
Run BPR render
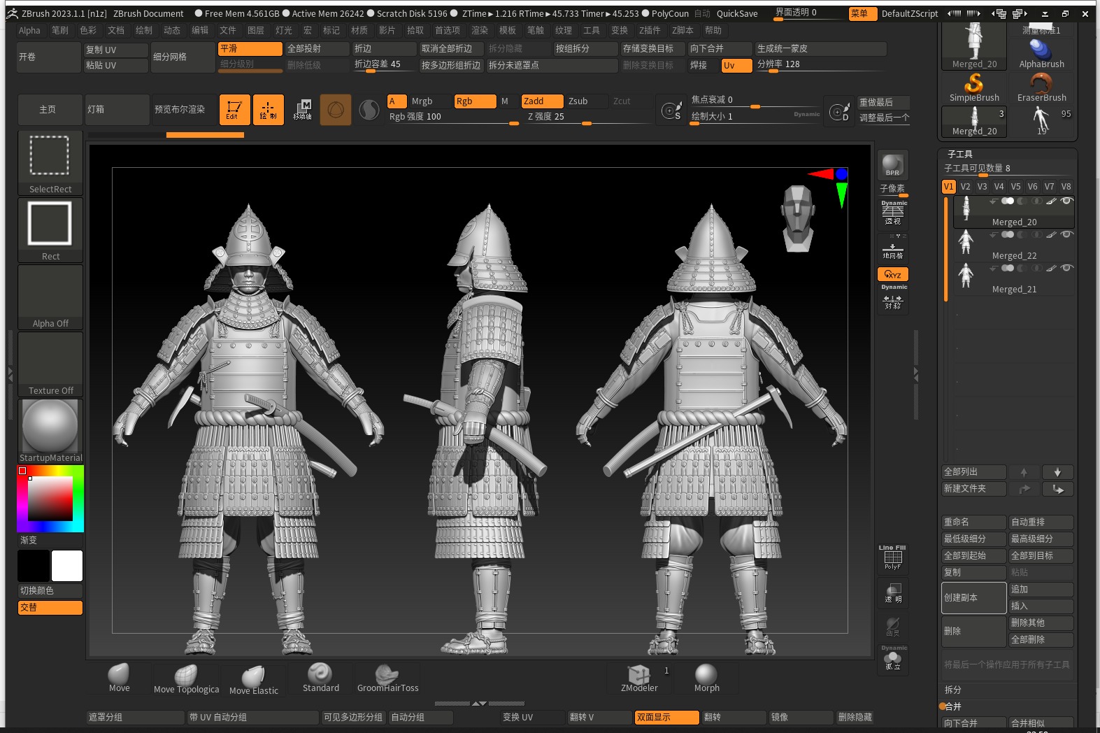pos(892,165)
